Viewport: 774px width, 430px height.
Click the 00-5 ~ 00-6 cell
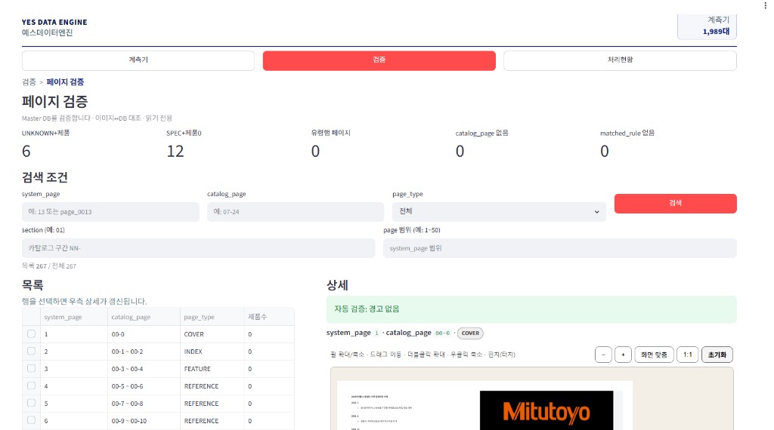coord(144,386)
